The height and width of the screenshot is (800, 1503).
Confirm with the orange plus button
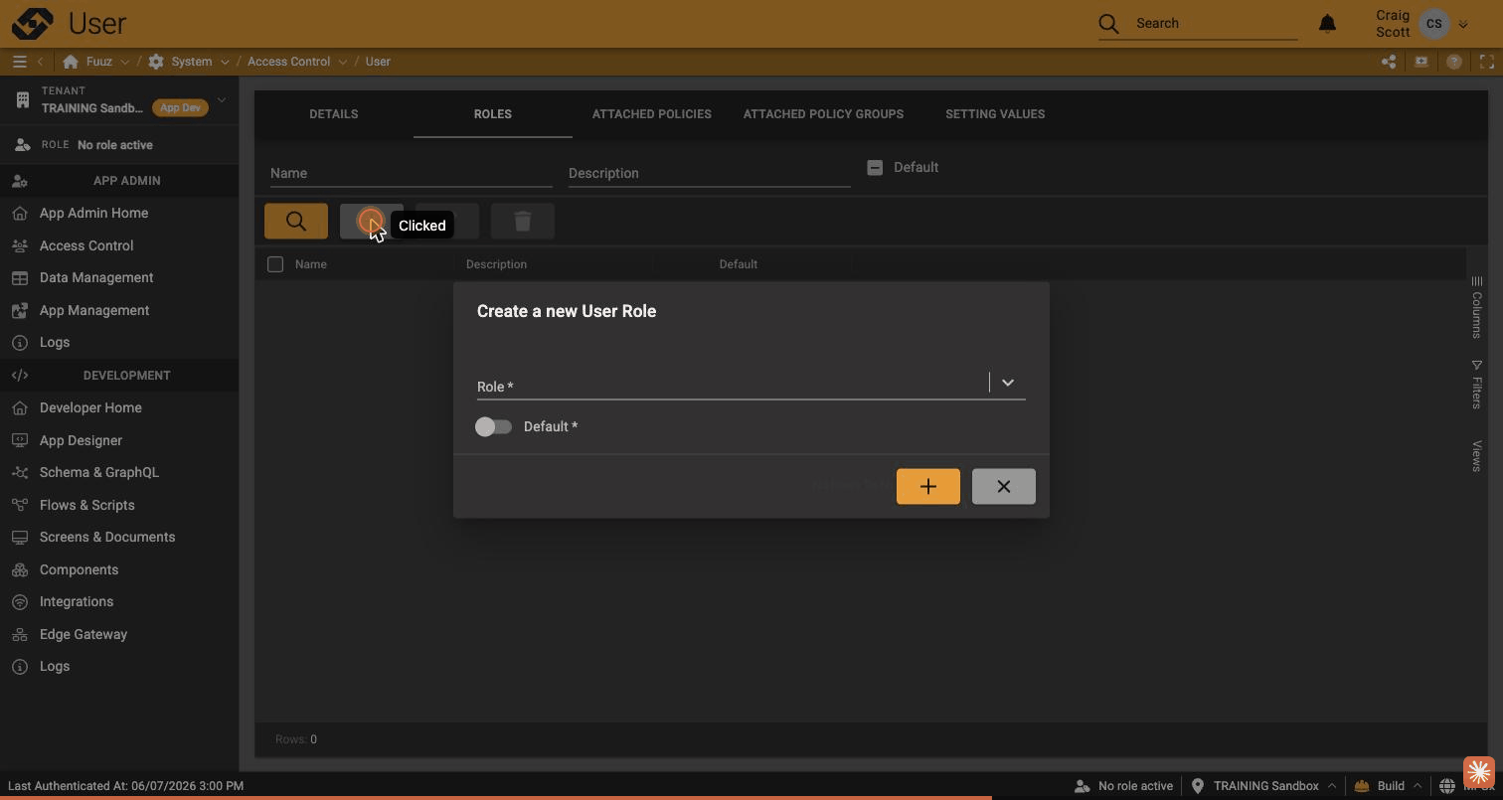pyautogui.click(x=928, y=487)
